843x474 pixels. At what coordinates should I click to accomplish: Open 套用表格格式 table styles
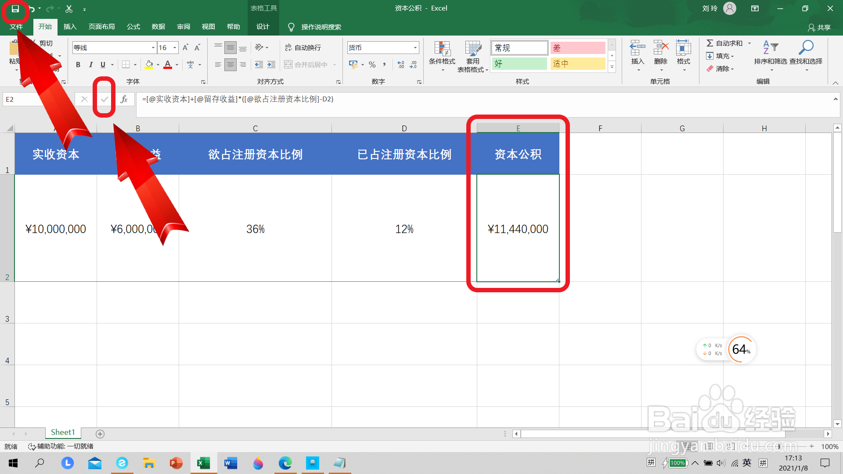[x=473, y=56]
